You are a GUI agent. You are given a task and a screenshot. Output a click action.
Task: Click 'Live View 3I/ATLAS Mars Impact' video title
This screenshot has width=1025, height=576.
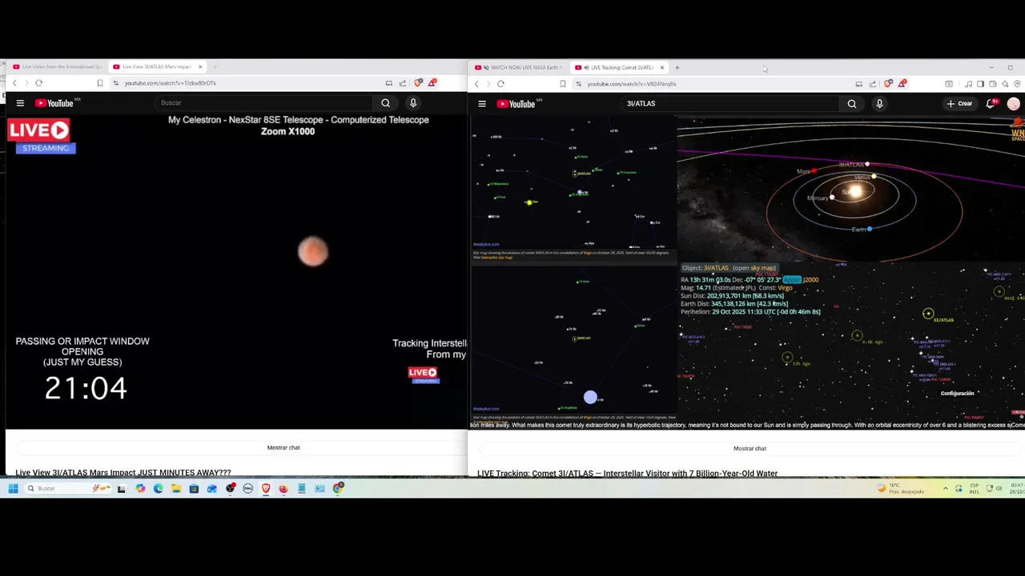coord(123,473)
